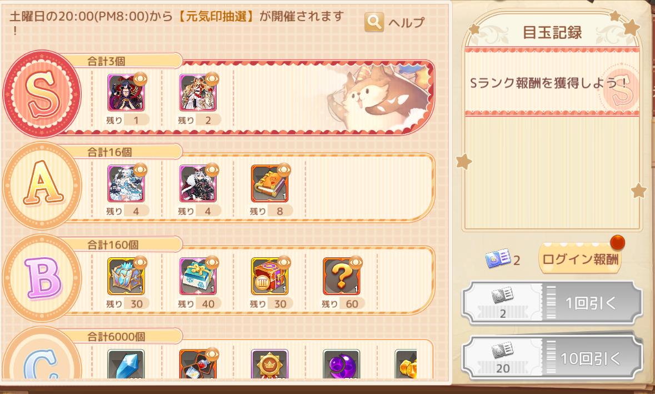The height and width of the screenshot is (394, 655).
Task: Select the first S-rank character reward icon
Action: tap(126, 93)
